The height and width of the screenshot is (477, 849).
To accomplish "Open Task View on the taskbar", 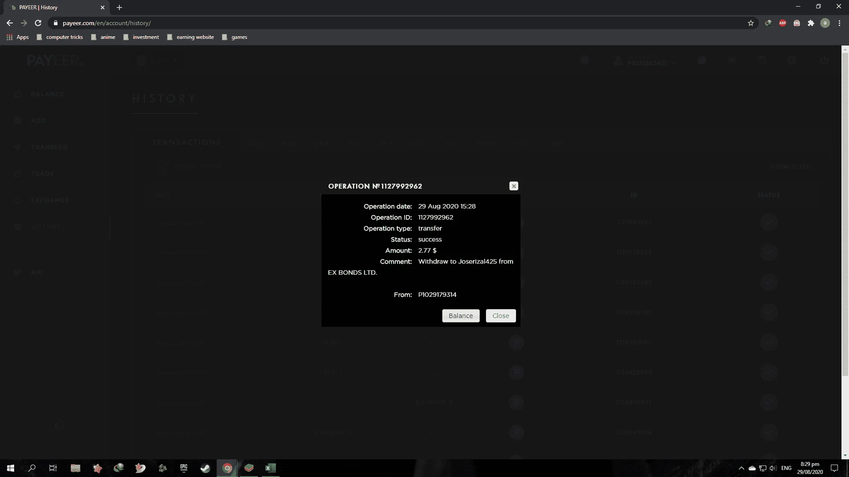I will pos(53,468).
